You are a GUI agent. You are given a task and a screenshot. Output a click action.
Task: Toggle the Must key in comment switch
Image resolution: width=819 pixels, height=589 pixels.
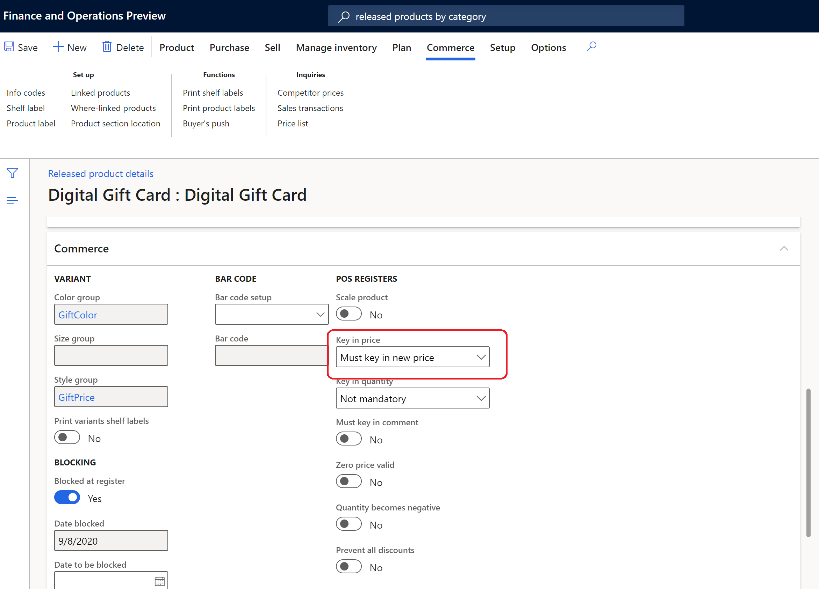[x=349, y=439]
